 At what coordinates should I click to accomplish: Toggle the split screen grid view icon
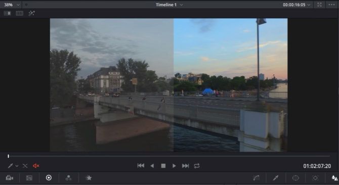19,13
